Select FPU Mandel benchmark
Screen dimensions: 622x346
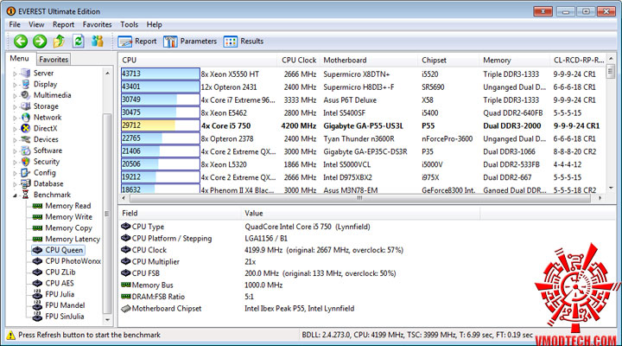coord(65,305)
